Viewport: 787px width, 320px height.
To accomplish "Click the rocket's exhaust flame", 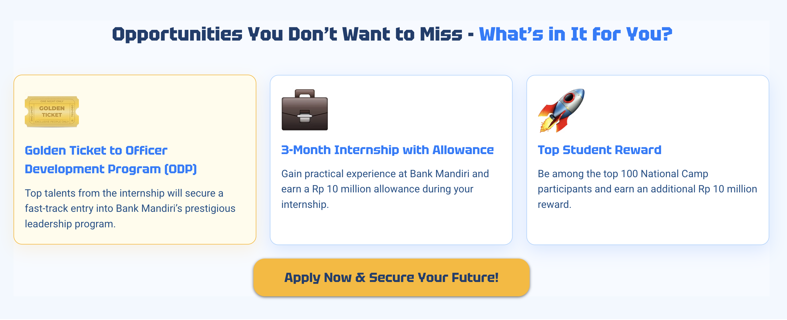I will tap(546, 125).
